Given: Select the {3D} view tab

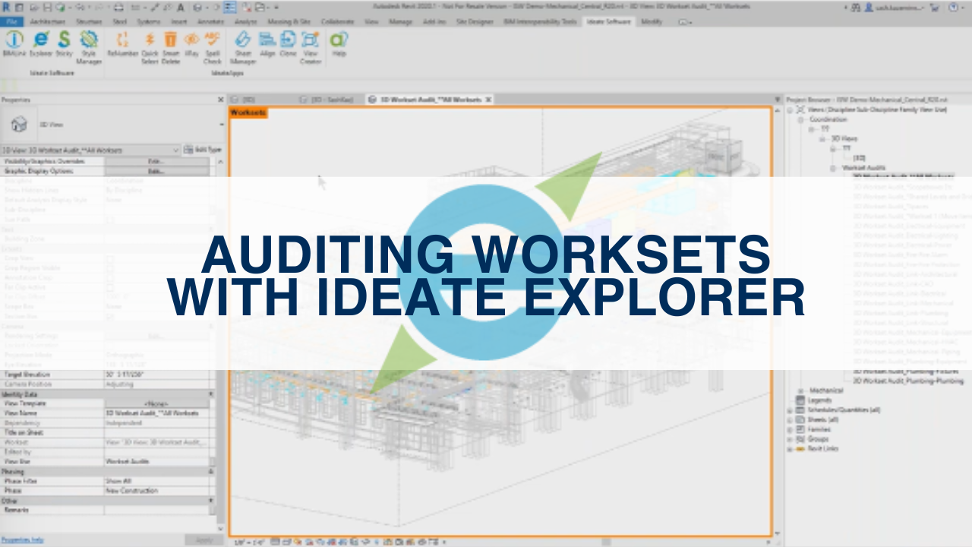Looking at the screenshot, I should point(251,100).
